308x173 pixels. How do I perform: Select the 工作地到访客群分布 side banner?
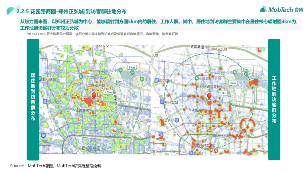tap(274, 99)
